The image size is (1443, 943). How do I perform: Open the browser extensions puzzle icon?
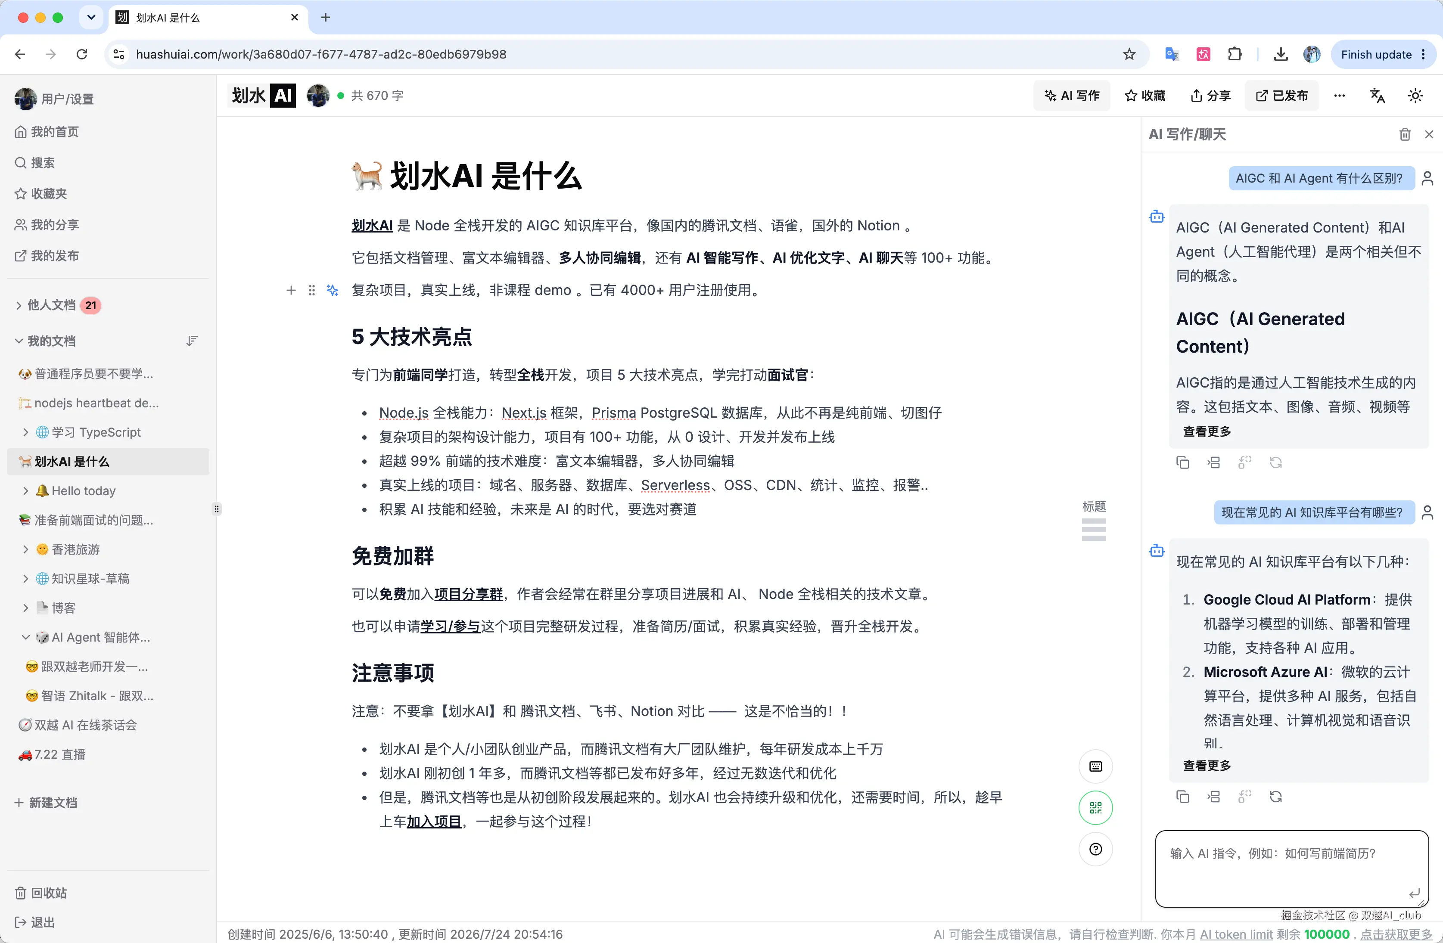tap(1235, 55)
